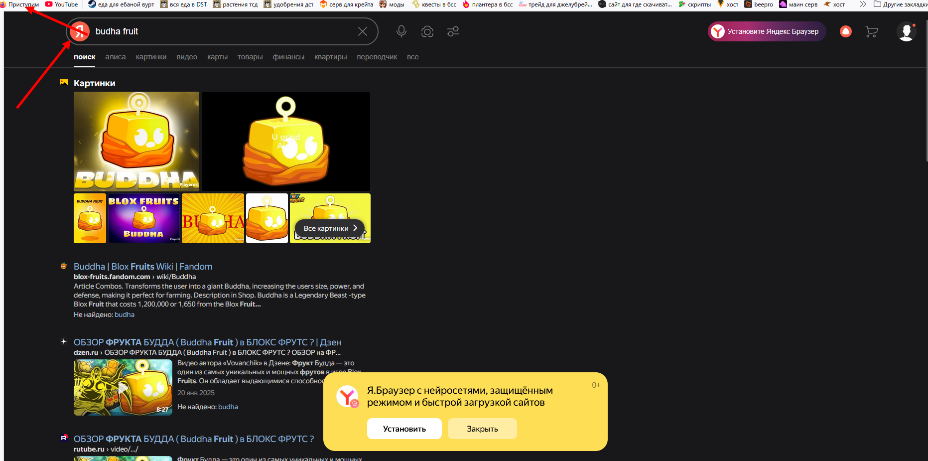Screen dimensions: 928x461
Task: Click the Картинки section heading
Action: [95, 83]
